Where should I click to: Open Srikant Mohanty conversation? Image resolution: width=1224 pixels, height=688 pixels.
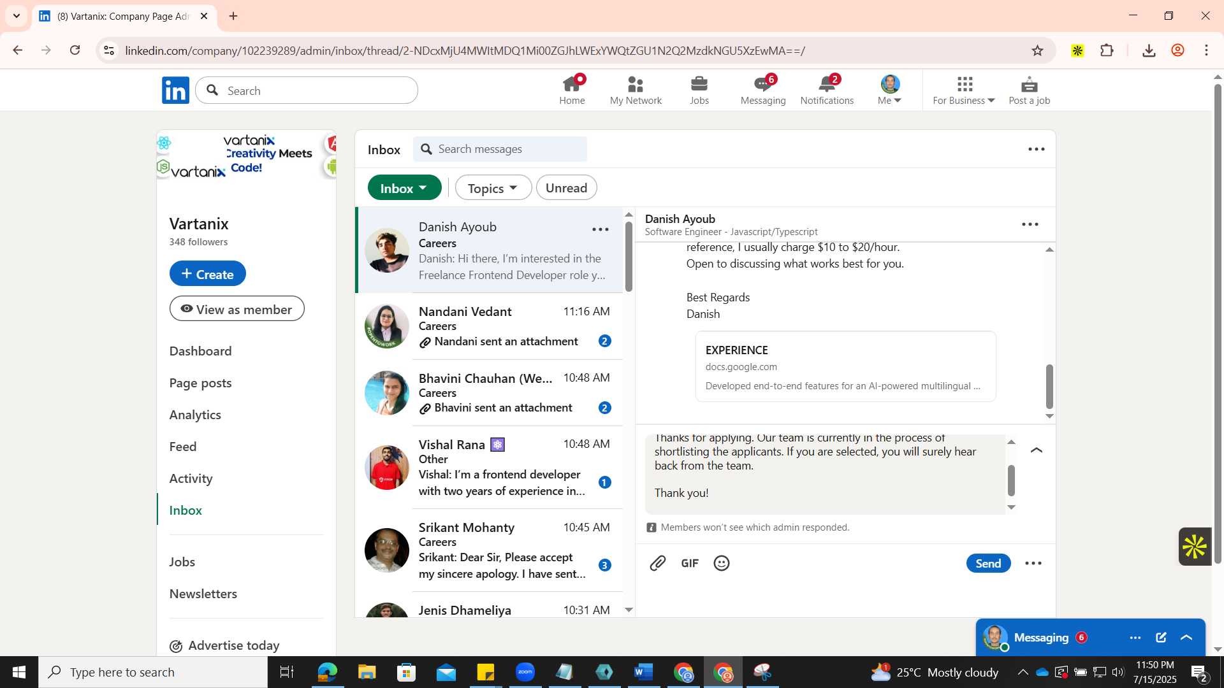point(489,550)
